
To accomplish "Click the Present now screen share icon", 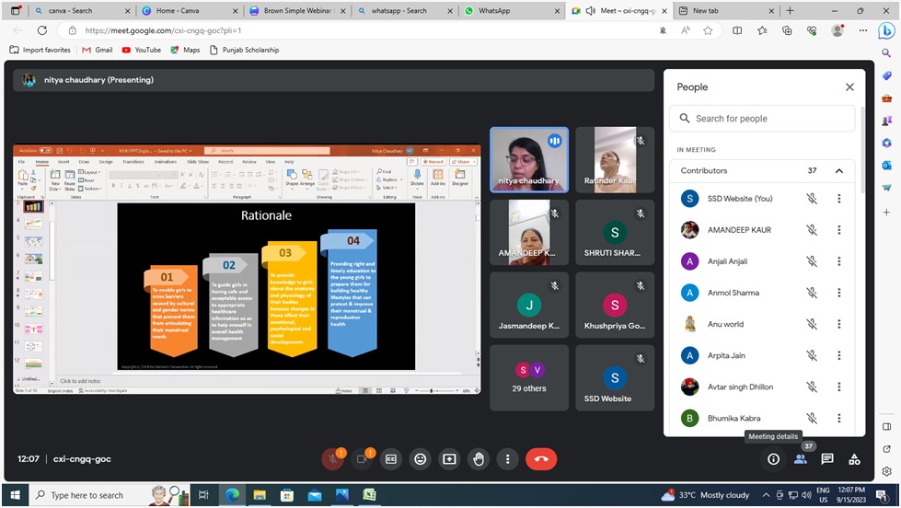I will (x=449, y=458).
